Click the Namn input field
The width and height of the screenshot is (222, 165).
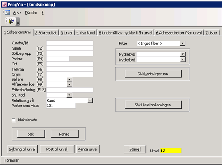(70, 48)
